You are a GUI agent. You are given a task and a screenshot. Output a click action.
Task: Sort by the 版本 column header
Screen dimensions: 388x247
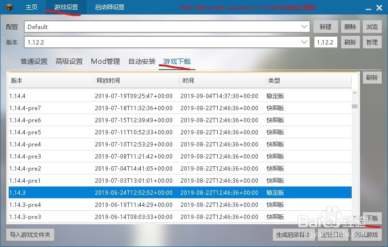(x=51, y=81)
